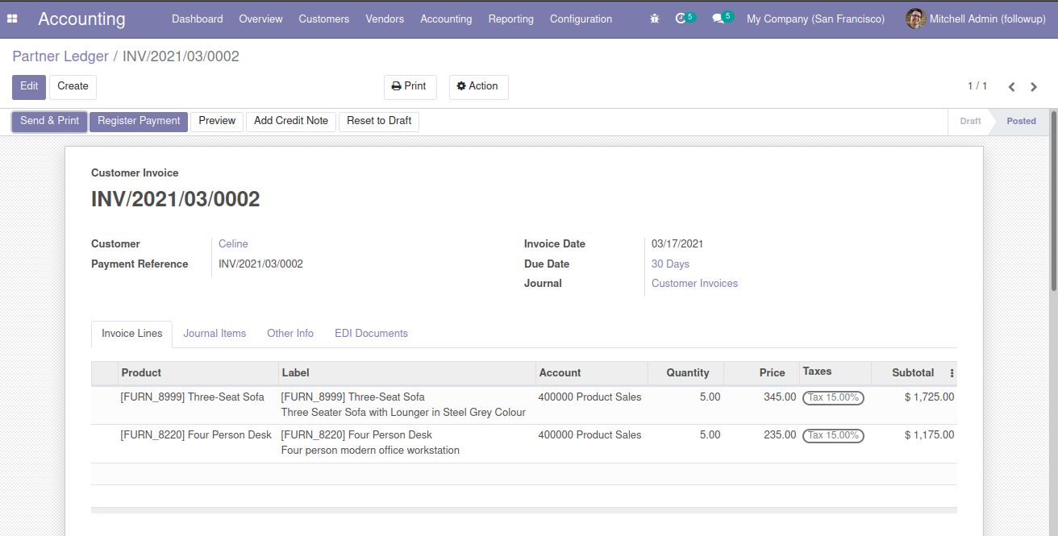Open the EDI Documents tab
Screen dimensions: 1058x536
pos(371,333)
